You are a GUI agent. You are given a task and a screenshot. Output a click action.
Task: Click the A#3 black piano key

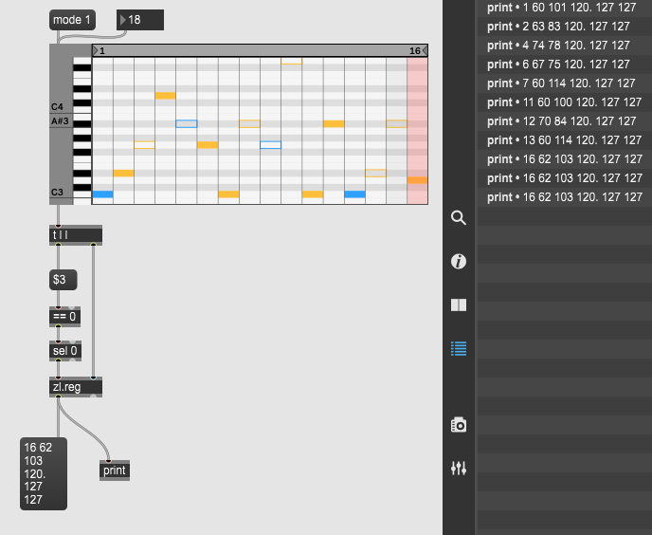[x=82, y=122]
